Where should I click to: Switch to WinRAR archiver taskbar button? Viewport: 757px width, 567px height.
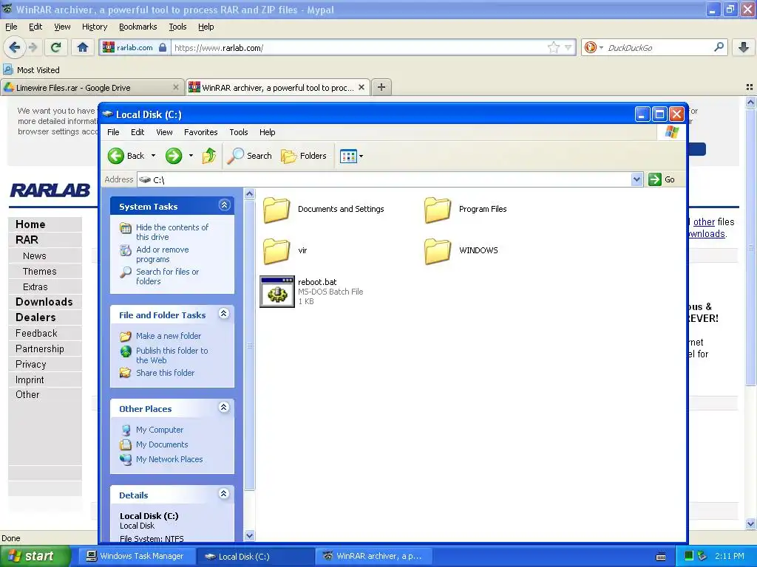[x=373, y=556]
